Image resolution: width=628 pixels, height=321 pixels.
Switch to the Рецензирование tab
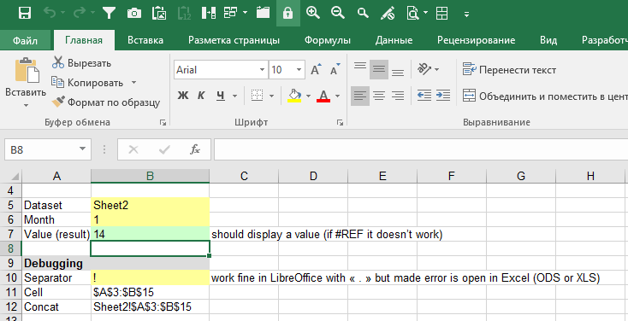tap(477, 40)
